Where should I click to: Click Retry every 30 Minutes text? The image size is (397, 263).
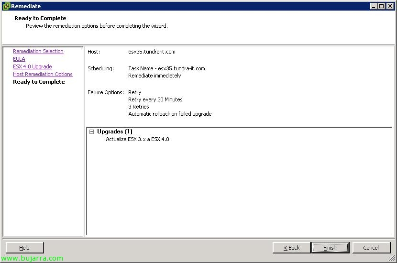click(155, 99)
